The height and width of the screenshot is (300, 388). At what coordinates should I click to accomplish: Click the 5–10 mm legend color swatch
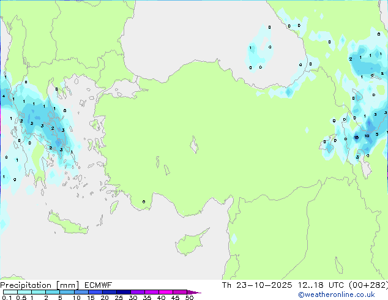pyautogui.click(x=67, y=292)
